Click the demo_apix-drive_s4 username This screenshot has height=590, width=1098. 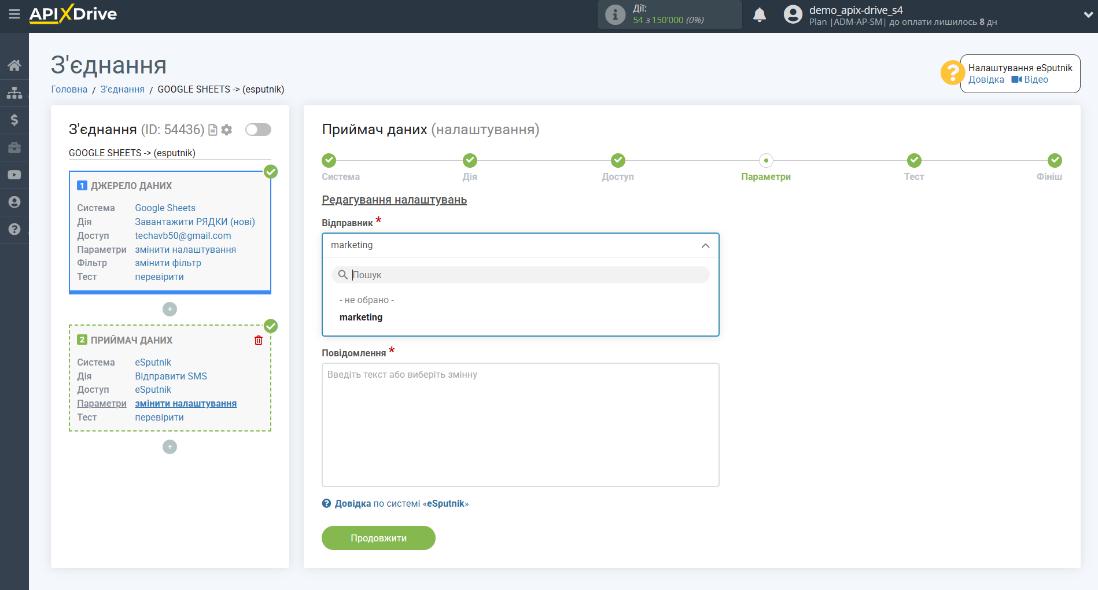[856, 10]
